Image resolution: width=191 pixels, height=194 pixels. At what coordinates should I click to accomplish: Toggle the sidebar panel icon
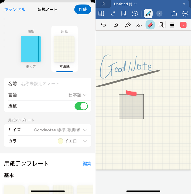point(101,13)
